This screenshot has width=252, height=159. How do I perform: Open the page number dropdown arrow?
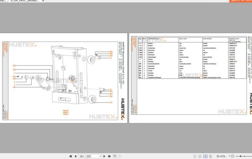click(100, 156)
